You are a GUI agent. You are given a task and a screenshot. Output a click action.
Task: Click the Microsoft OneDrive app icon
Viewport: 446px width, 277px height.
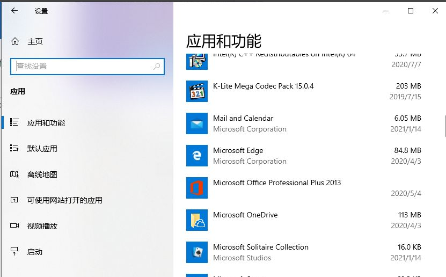[196, 220]
